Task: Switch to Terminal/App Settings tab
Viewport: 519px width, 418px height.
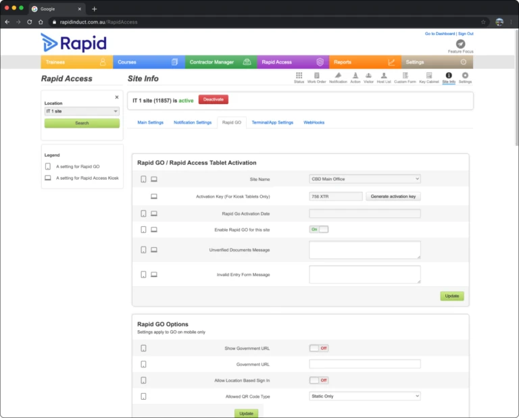Action: (272, 122)
